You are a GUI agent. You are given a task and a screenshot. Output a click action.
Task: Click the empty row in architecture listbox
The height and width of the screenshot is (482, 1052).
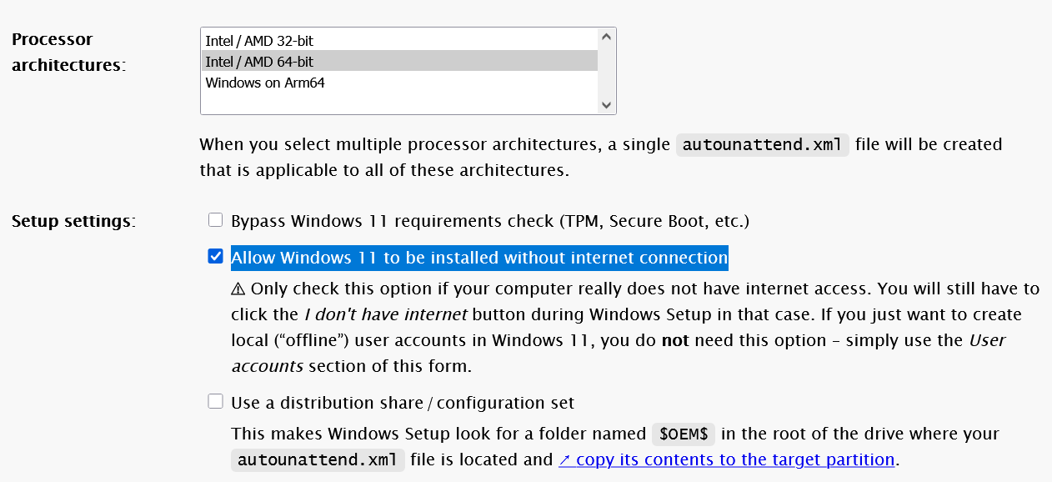pos(398,103)
